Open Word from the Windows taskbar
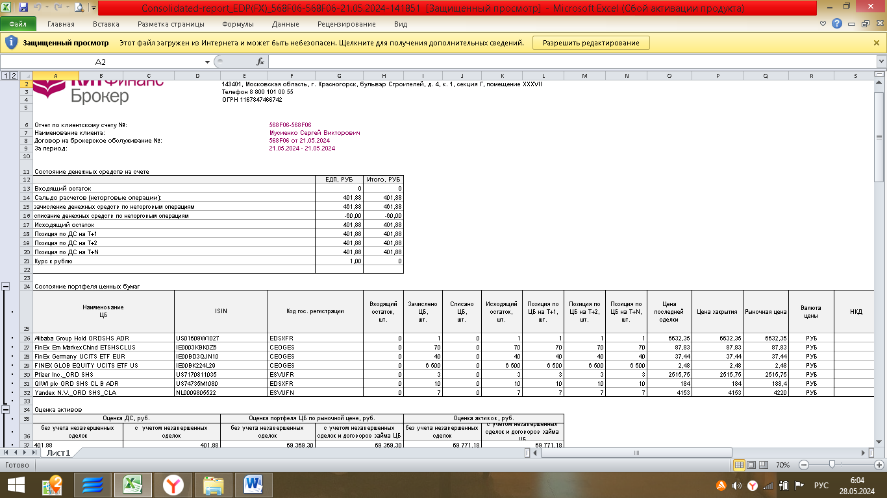This screenshot has height=498, width=887. (x=253, y=484)
